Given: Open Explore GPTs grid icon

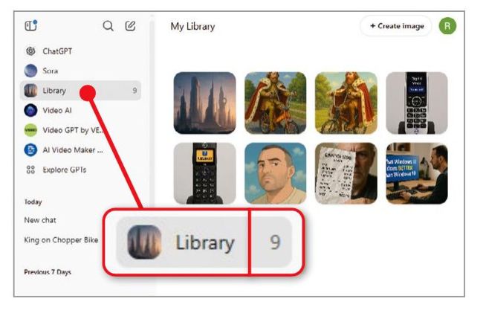Looking at the screenshot, I should (x=30, y=170).
